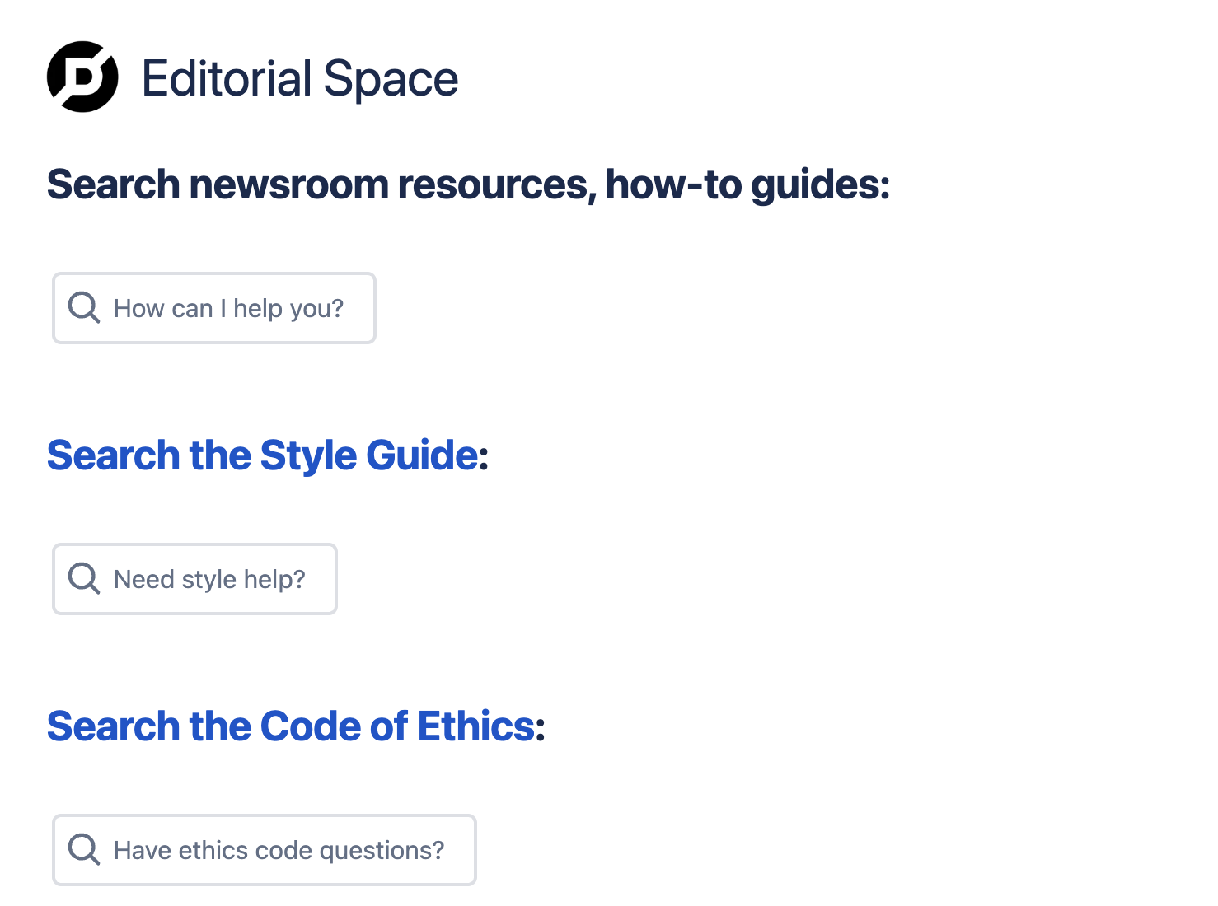Image resolution: width=1218 pixels, height=906 pixels.
Task: Focus the 'Need style help?' search box
Action: tap(195, 579)
